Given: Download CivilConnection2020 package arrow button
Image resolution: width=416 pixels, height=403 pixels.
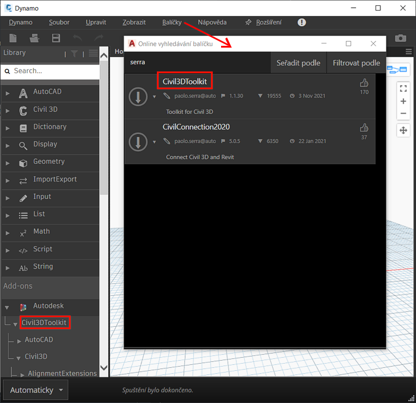Looking at the screenshot, I should point(138,142).
